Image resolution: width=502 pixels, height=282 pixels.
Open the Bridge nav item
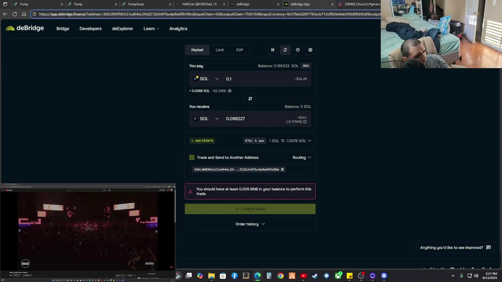pyautogui.click(x=63, y=29)
